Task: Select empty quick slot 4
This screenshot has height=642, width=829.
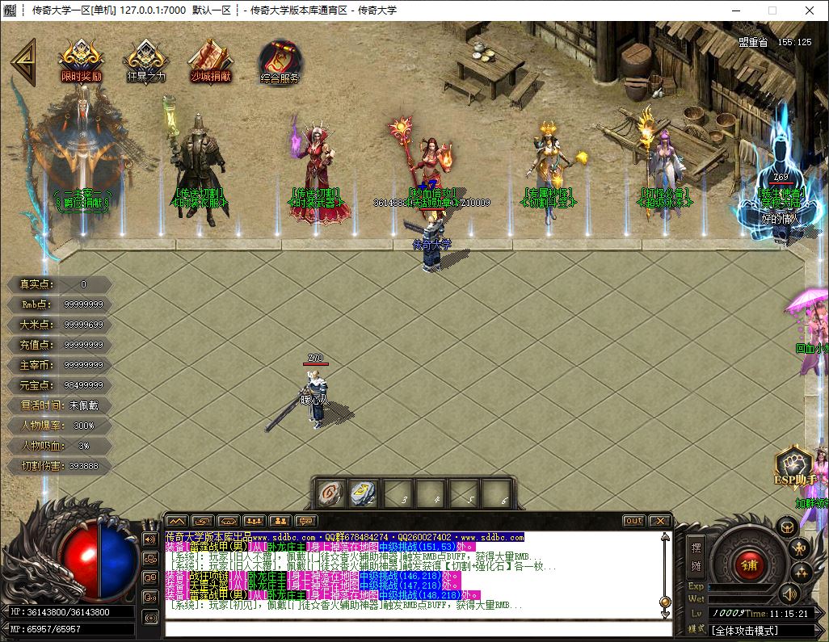Action: [431, 493]
